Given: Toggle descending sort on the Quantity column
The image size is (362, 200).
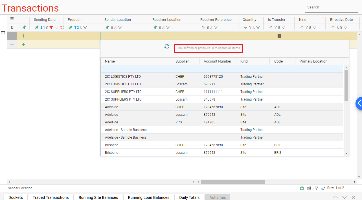Looking at the screenshot, I should [254, 27].
